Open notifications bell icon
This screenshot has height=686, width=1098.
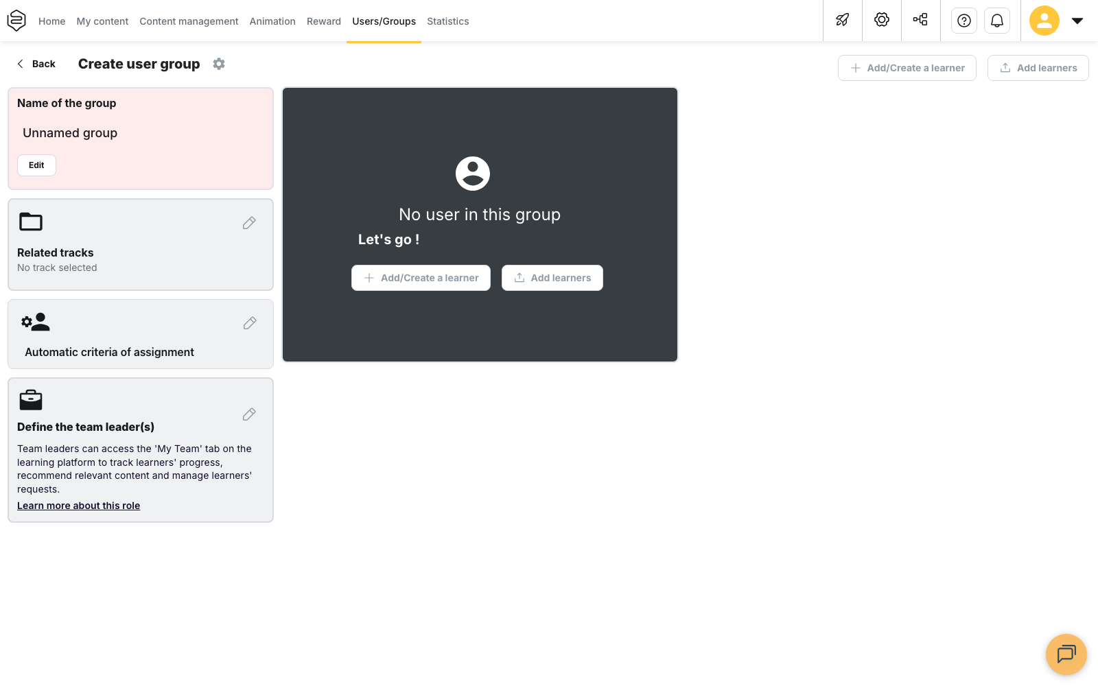[997, 21]
